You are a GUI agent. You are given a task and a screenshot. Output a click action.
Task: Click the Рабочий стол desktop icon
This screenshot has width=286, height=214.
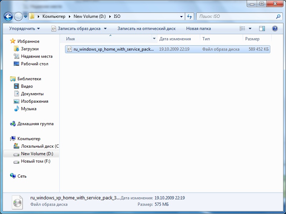tap(16, 64)
